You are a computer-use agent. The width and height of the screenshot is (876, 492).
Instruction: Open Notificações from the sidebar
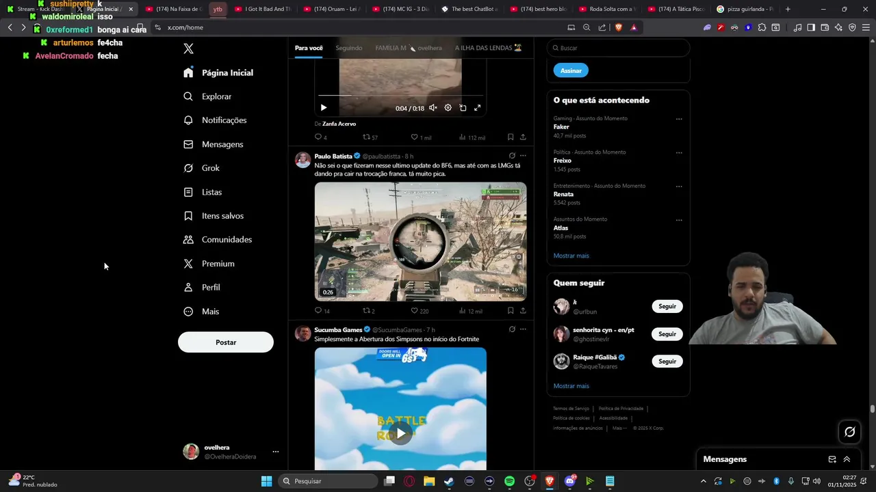[x=215, y=120]
